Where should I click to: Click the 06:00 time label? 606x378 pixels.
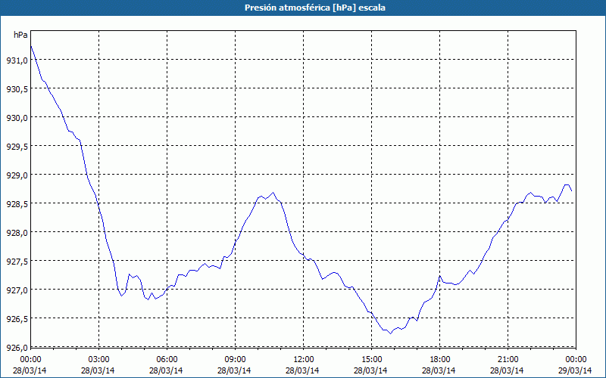tap(166, 360)
